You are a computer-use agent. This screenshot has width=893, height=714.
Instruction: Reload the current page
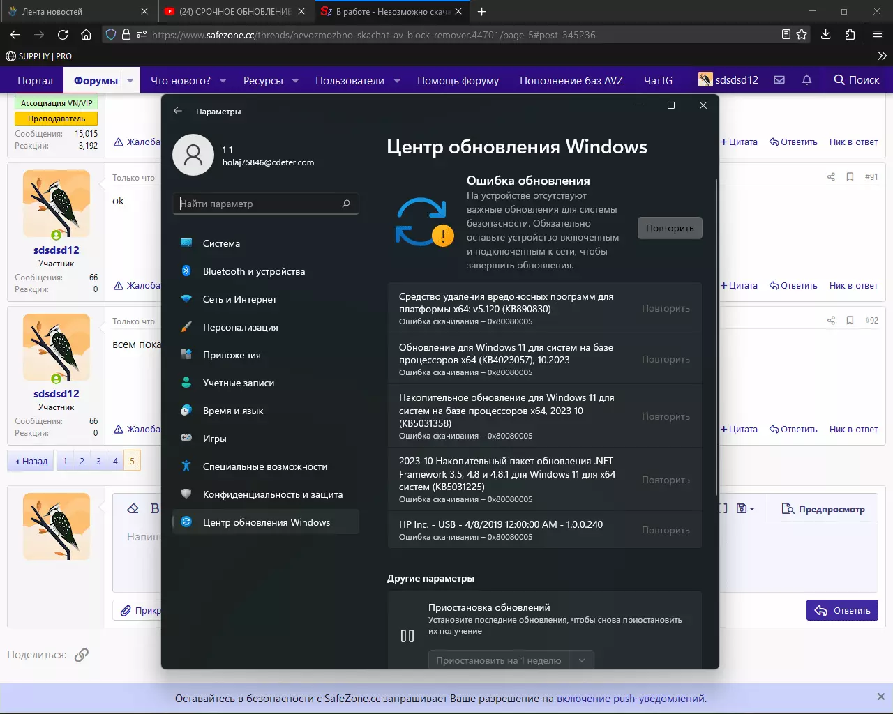pyautogui.click(x=63, y=34)
